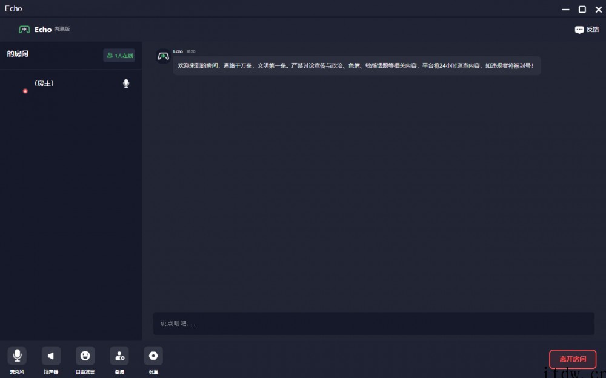Viewport: 606px width, 378px height.
Task: Open the settings (设置) hexagon icon
Action: tap(153, 356)
